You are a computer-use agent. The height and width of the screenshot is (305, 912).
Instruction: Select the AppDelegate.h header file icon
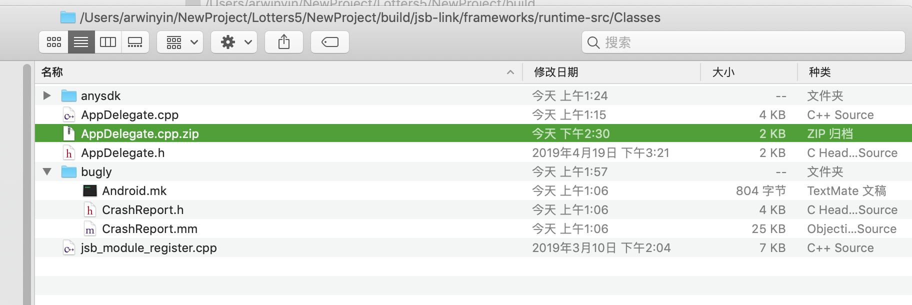point(69,153)
